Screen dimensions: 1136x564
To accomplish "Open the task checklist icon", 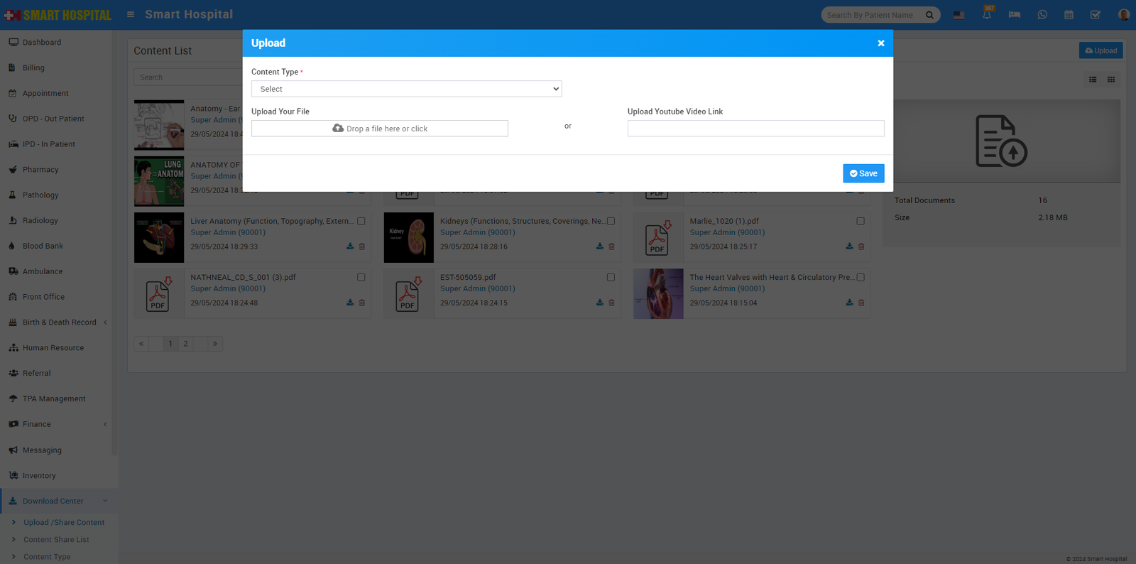I will pos(1096,15).
